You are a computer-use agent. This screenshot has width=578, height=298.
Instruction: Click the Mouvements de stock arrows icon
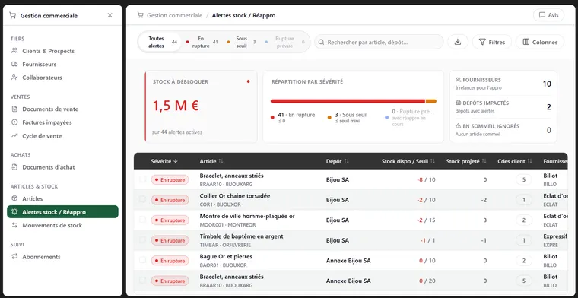click(x=14, y=225)
